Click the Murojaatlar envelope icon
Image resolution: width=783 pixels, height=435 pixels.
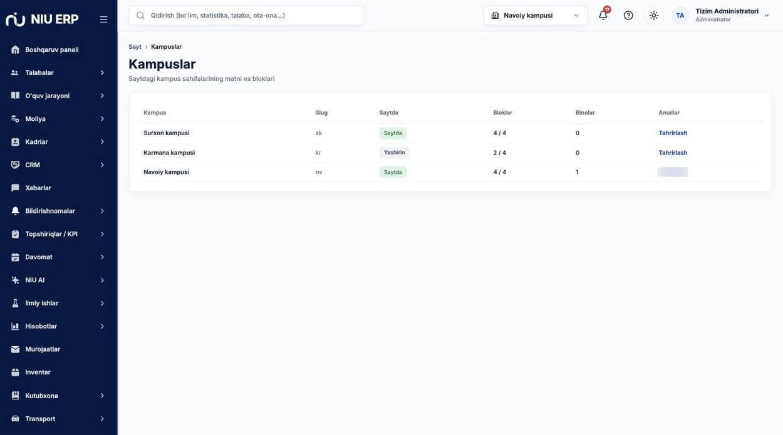click(15, 349)
